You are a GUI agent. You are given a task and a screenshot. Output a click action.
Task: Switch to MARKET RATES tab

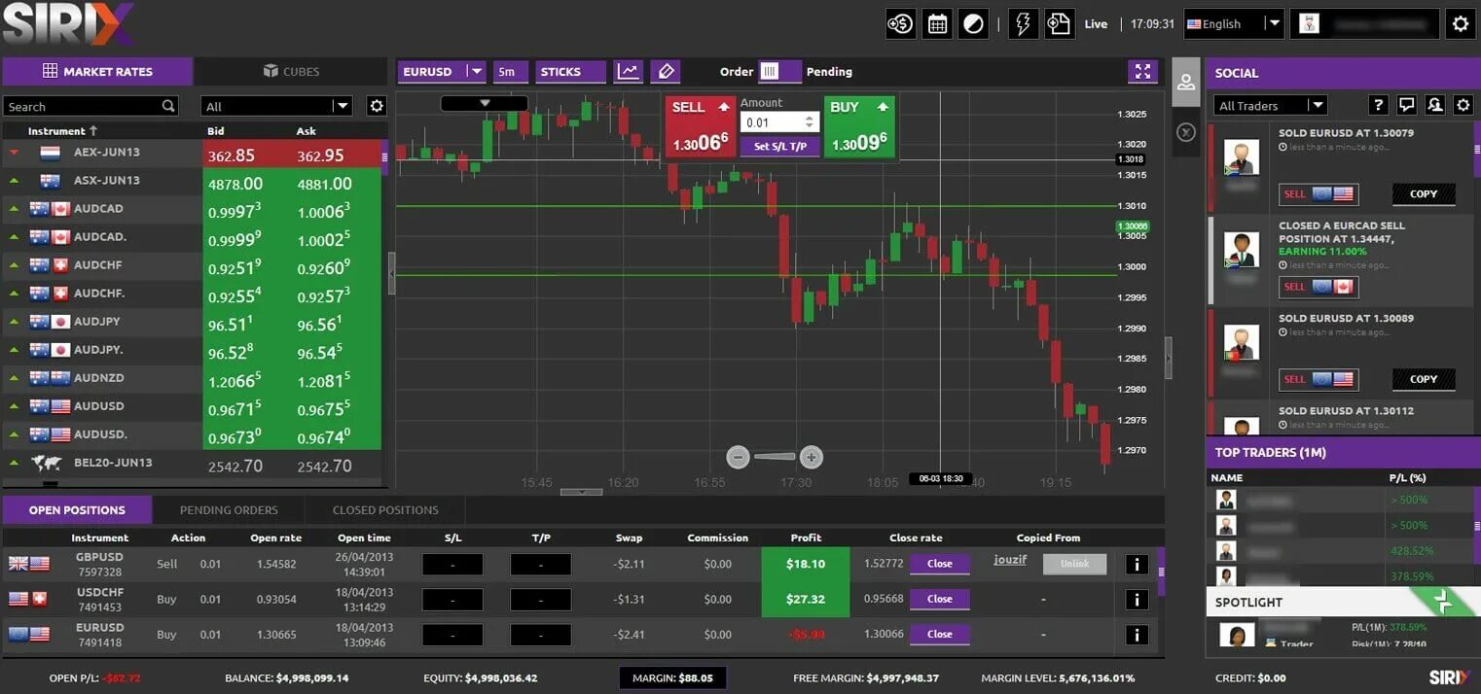[x=97, y=71]
